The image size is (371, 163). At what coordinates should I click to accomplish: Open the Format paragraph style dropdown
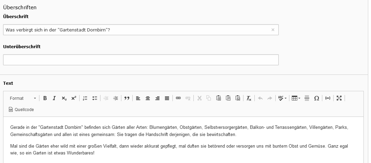pyautogui.click(x=23, y=98)
